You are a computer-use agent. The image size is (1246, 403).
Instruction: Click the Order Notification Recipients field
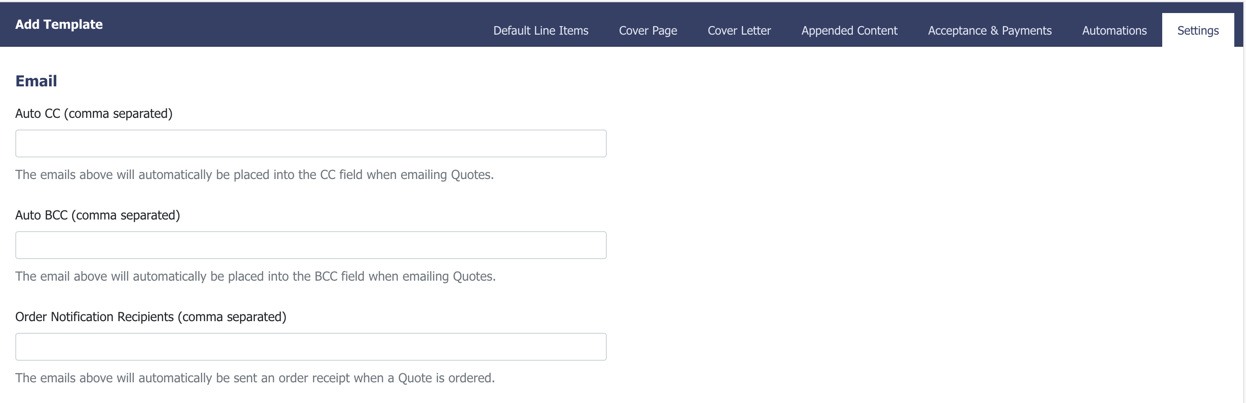[x=310, y=346]
